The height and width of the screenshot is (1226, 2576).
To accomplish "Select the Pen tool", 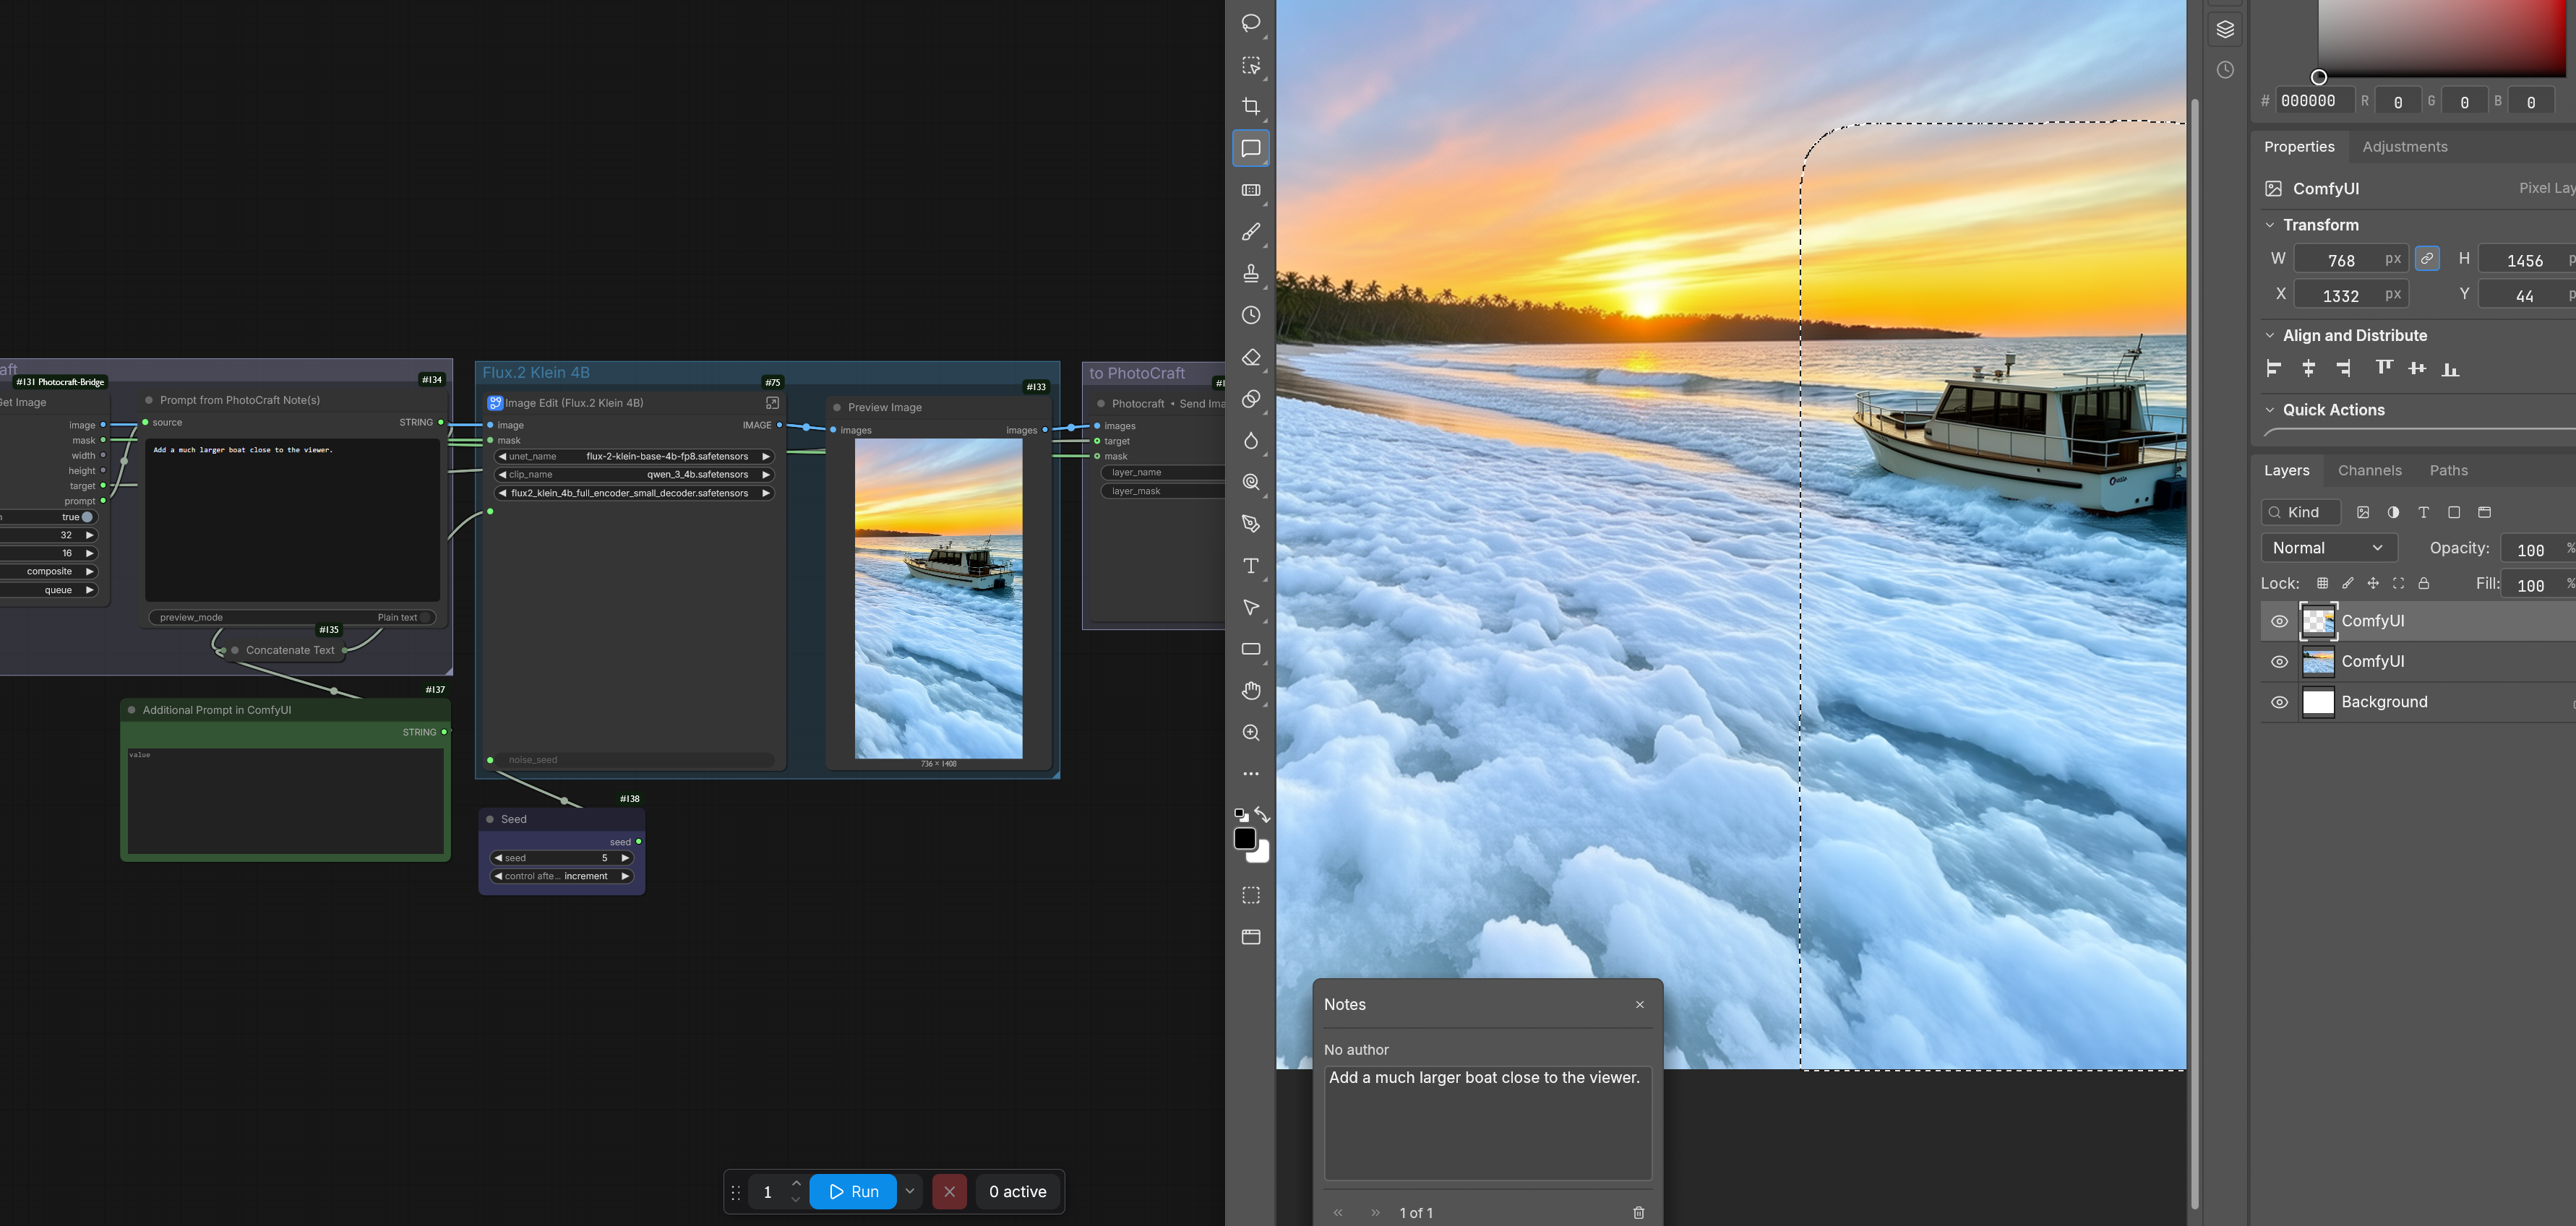I will (1250, 524).
